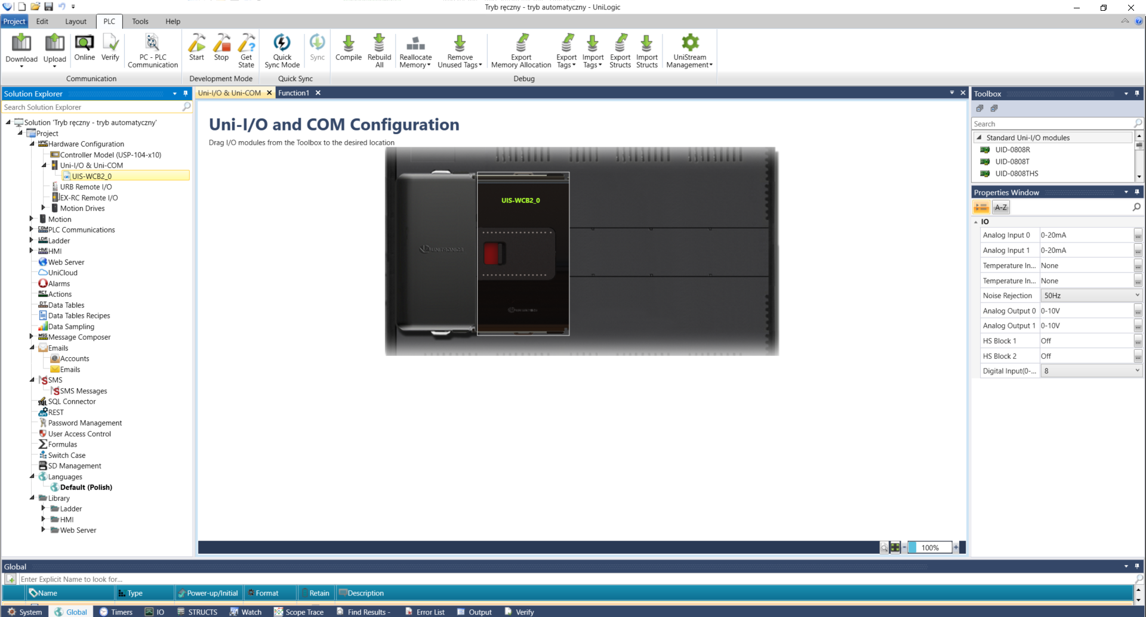Close the Uni-I/O & Uni-COM tab

269,93
